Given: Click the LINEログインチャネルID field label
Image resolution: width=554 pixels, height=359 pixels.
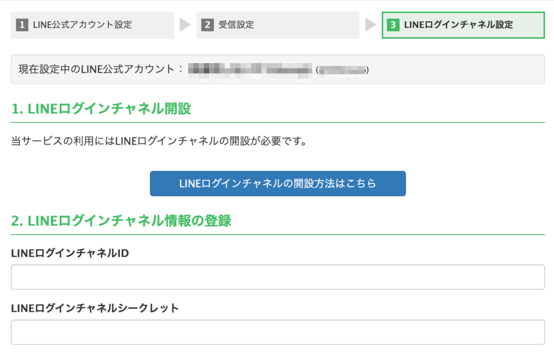Looking at the screenshot, I should click(70, 253).
